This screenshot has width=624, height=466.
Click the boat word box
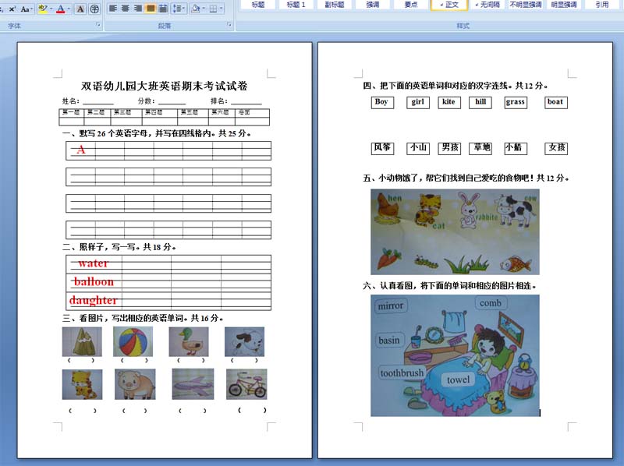tap(556, 102)
